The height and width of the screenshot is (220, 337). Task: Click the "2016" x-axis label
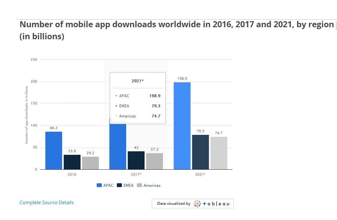pos(72,174)
